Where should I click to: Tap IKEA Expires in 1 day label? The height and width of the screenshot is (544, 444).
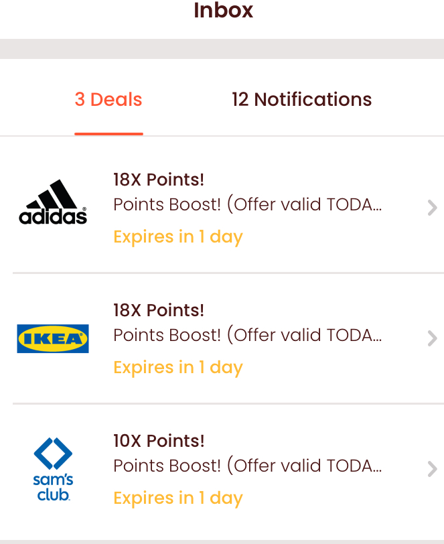pos(178,368)
